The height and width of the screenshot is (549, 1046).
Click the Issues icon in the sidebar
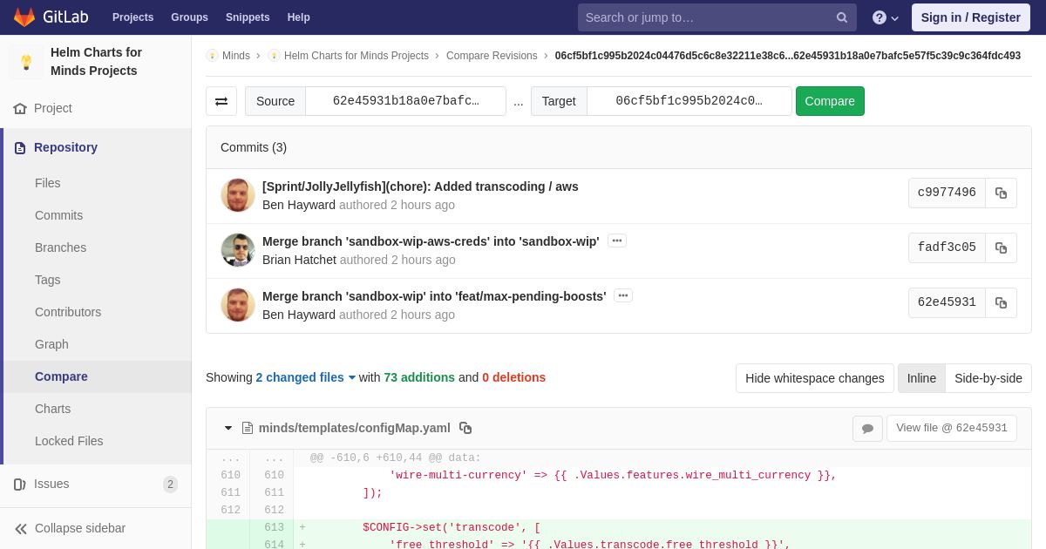(x=20, y=484)
